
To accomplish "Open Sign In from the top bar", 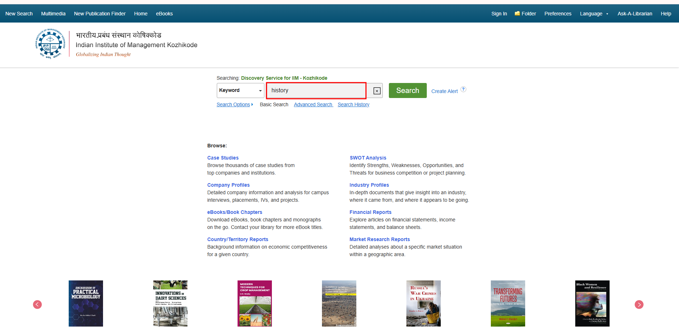I will [499, 14].
